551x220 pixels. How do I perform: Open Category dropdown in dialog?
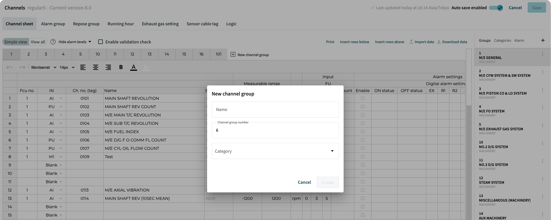pyautogui.click(x=275, y=151)
